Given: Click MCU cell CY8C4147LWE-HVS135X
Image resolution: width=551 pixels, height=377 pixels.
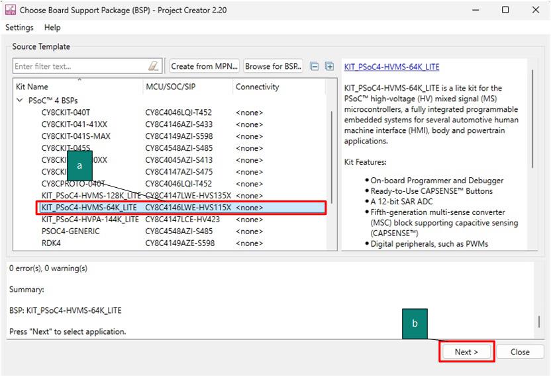Looking at the screenshot, I should coord(188,196).
